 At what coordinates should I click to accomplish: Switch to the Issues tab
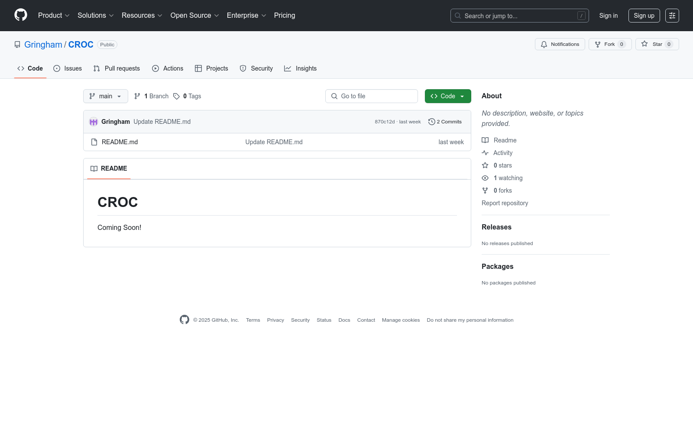pyautogui.click(x=68, y=68)
